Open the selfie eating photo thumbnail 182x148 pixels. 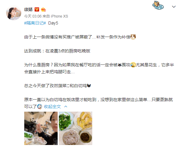[41, 128]
